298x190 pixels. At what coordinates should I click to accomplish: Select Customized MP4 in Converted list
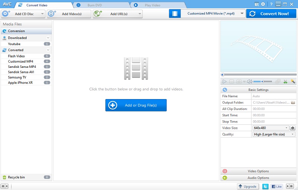tap(26, 61)
